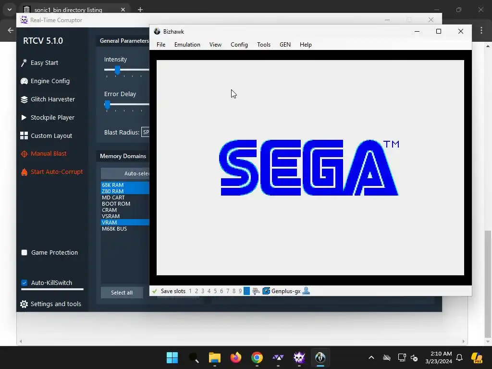Switch to sonic1_bin directory listing browser tab
The image size is (492, 369).
pyautogui.click(x=68, y=10)
